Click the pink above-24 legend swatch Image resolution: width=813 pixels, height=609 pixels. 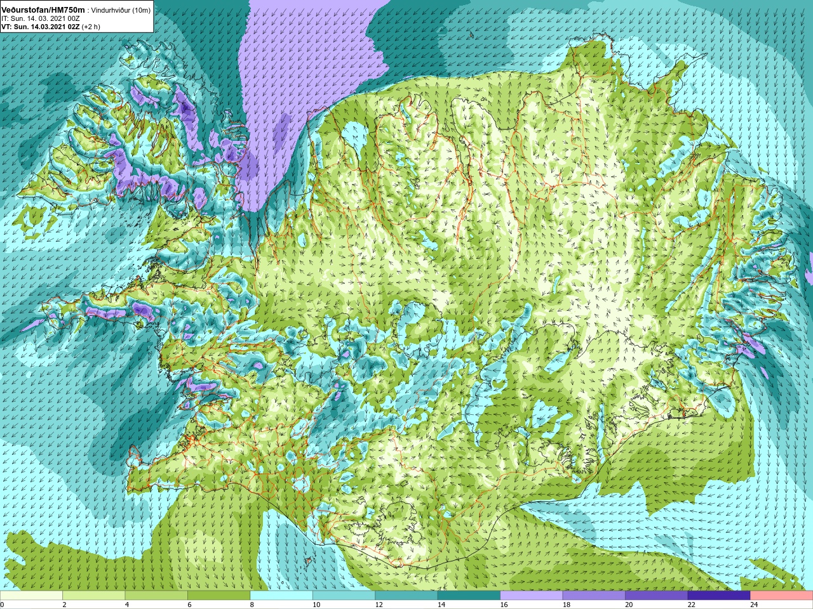(x=782, y=596)
